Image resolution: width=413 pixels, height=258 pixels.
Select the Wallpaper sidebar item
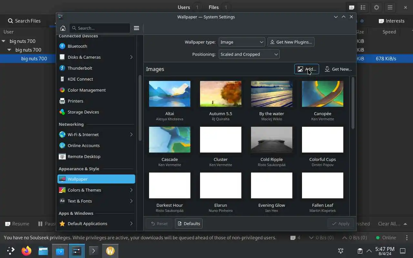tap(96, 179)
